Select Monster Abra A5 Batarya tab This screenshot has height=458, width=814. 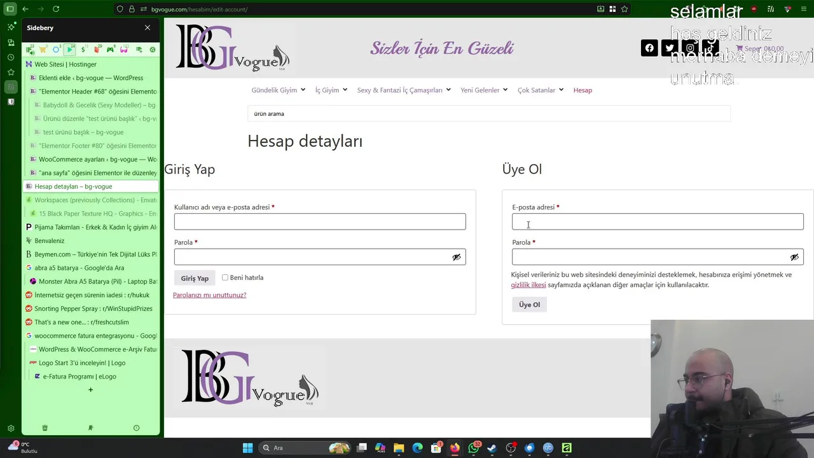93,281
